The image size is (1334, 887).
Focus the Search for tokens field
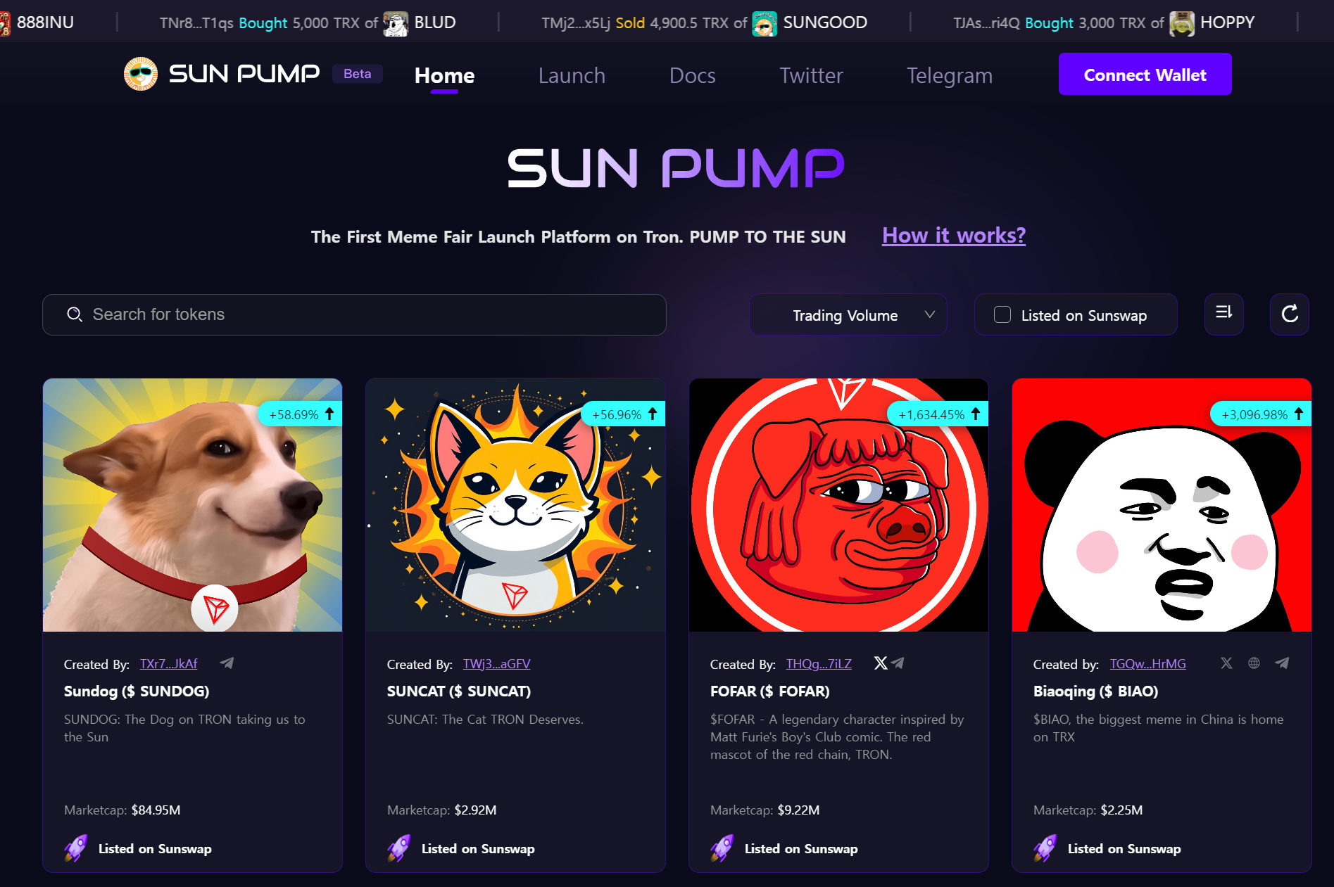354,314
